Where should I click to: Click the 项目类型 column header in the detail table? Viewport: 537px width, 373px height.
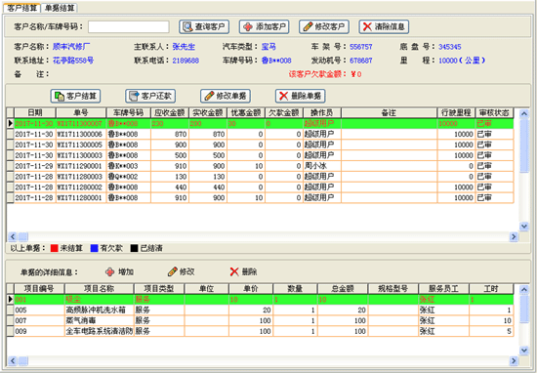(159, 289)
